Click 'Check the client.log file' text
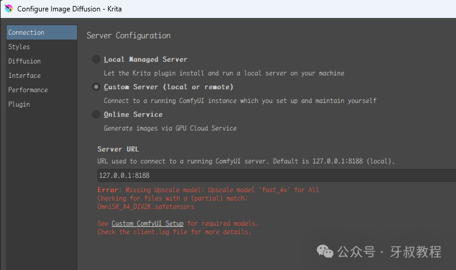Screen dimensions: 456x270 (x=174, y=232)
